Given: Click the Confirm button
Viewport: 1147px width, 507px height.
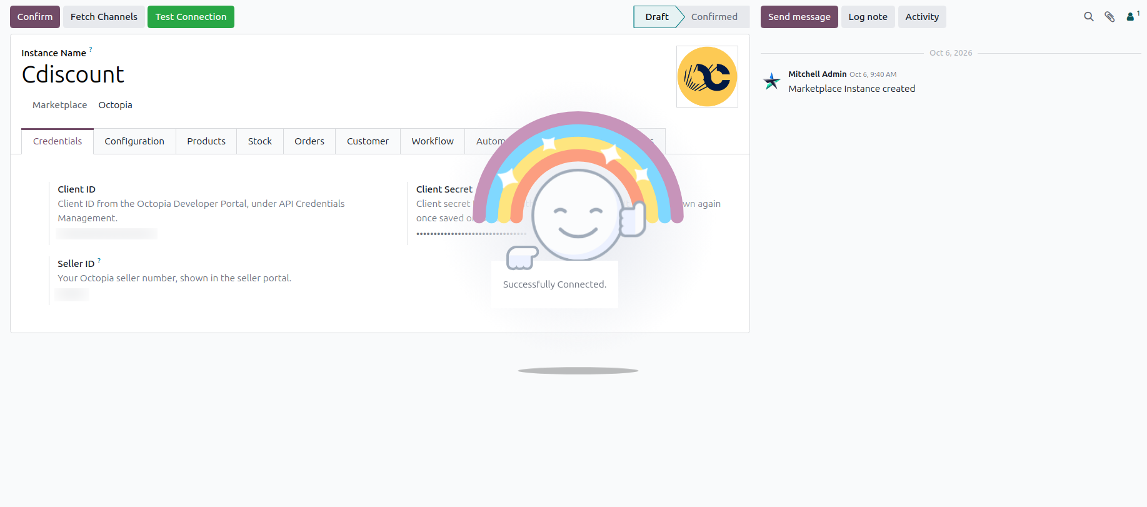Looking at the screenshot, I should [35, 17].
